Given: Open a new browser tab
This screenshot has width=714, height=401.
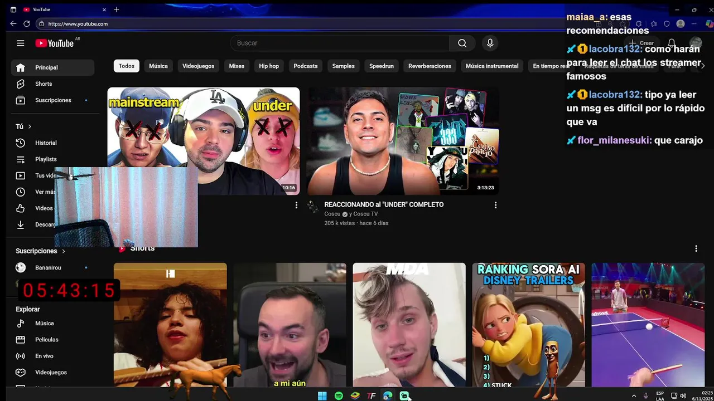Looking at the screenshot, I should coord(116,9).
